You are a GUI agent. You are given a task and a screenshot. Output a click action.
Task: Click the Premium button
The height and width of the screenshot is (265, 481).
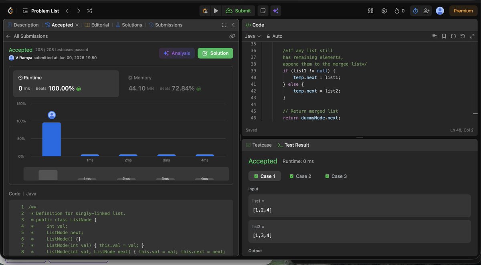tap(463, 11)
